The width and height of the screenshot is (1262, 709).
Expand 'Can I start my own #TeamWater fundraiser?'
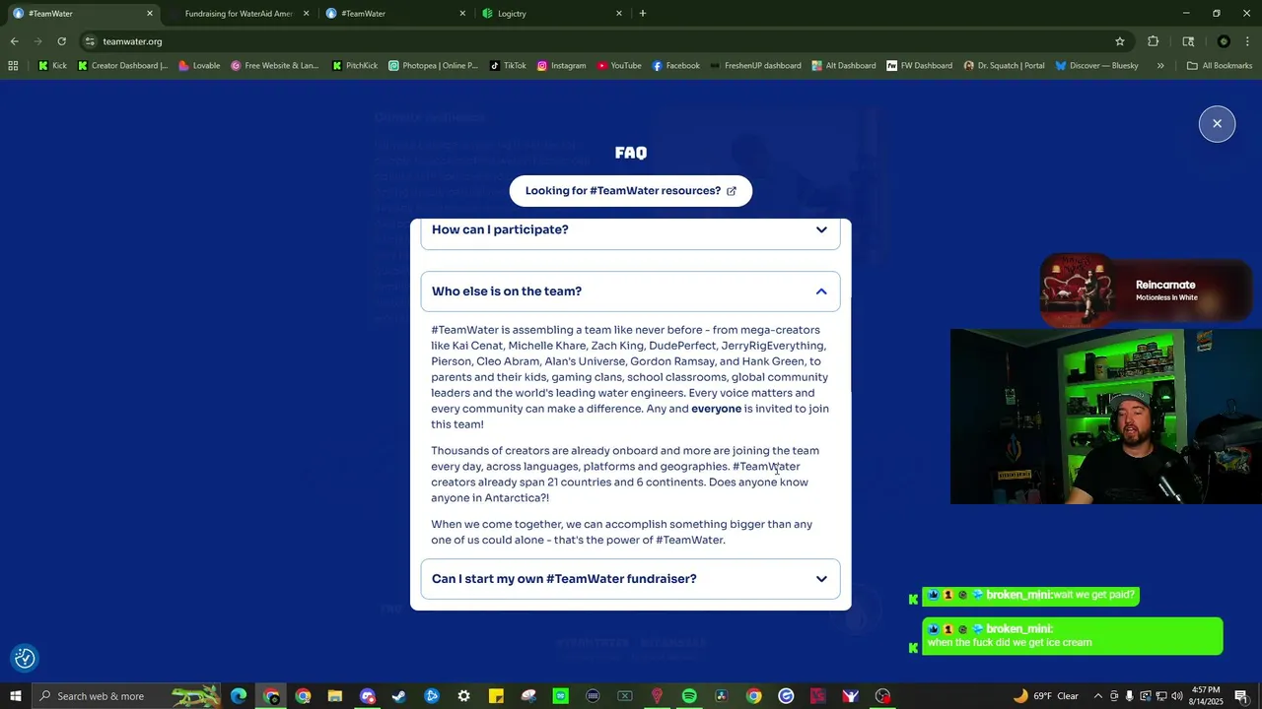point(630,579)
